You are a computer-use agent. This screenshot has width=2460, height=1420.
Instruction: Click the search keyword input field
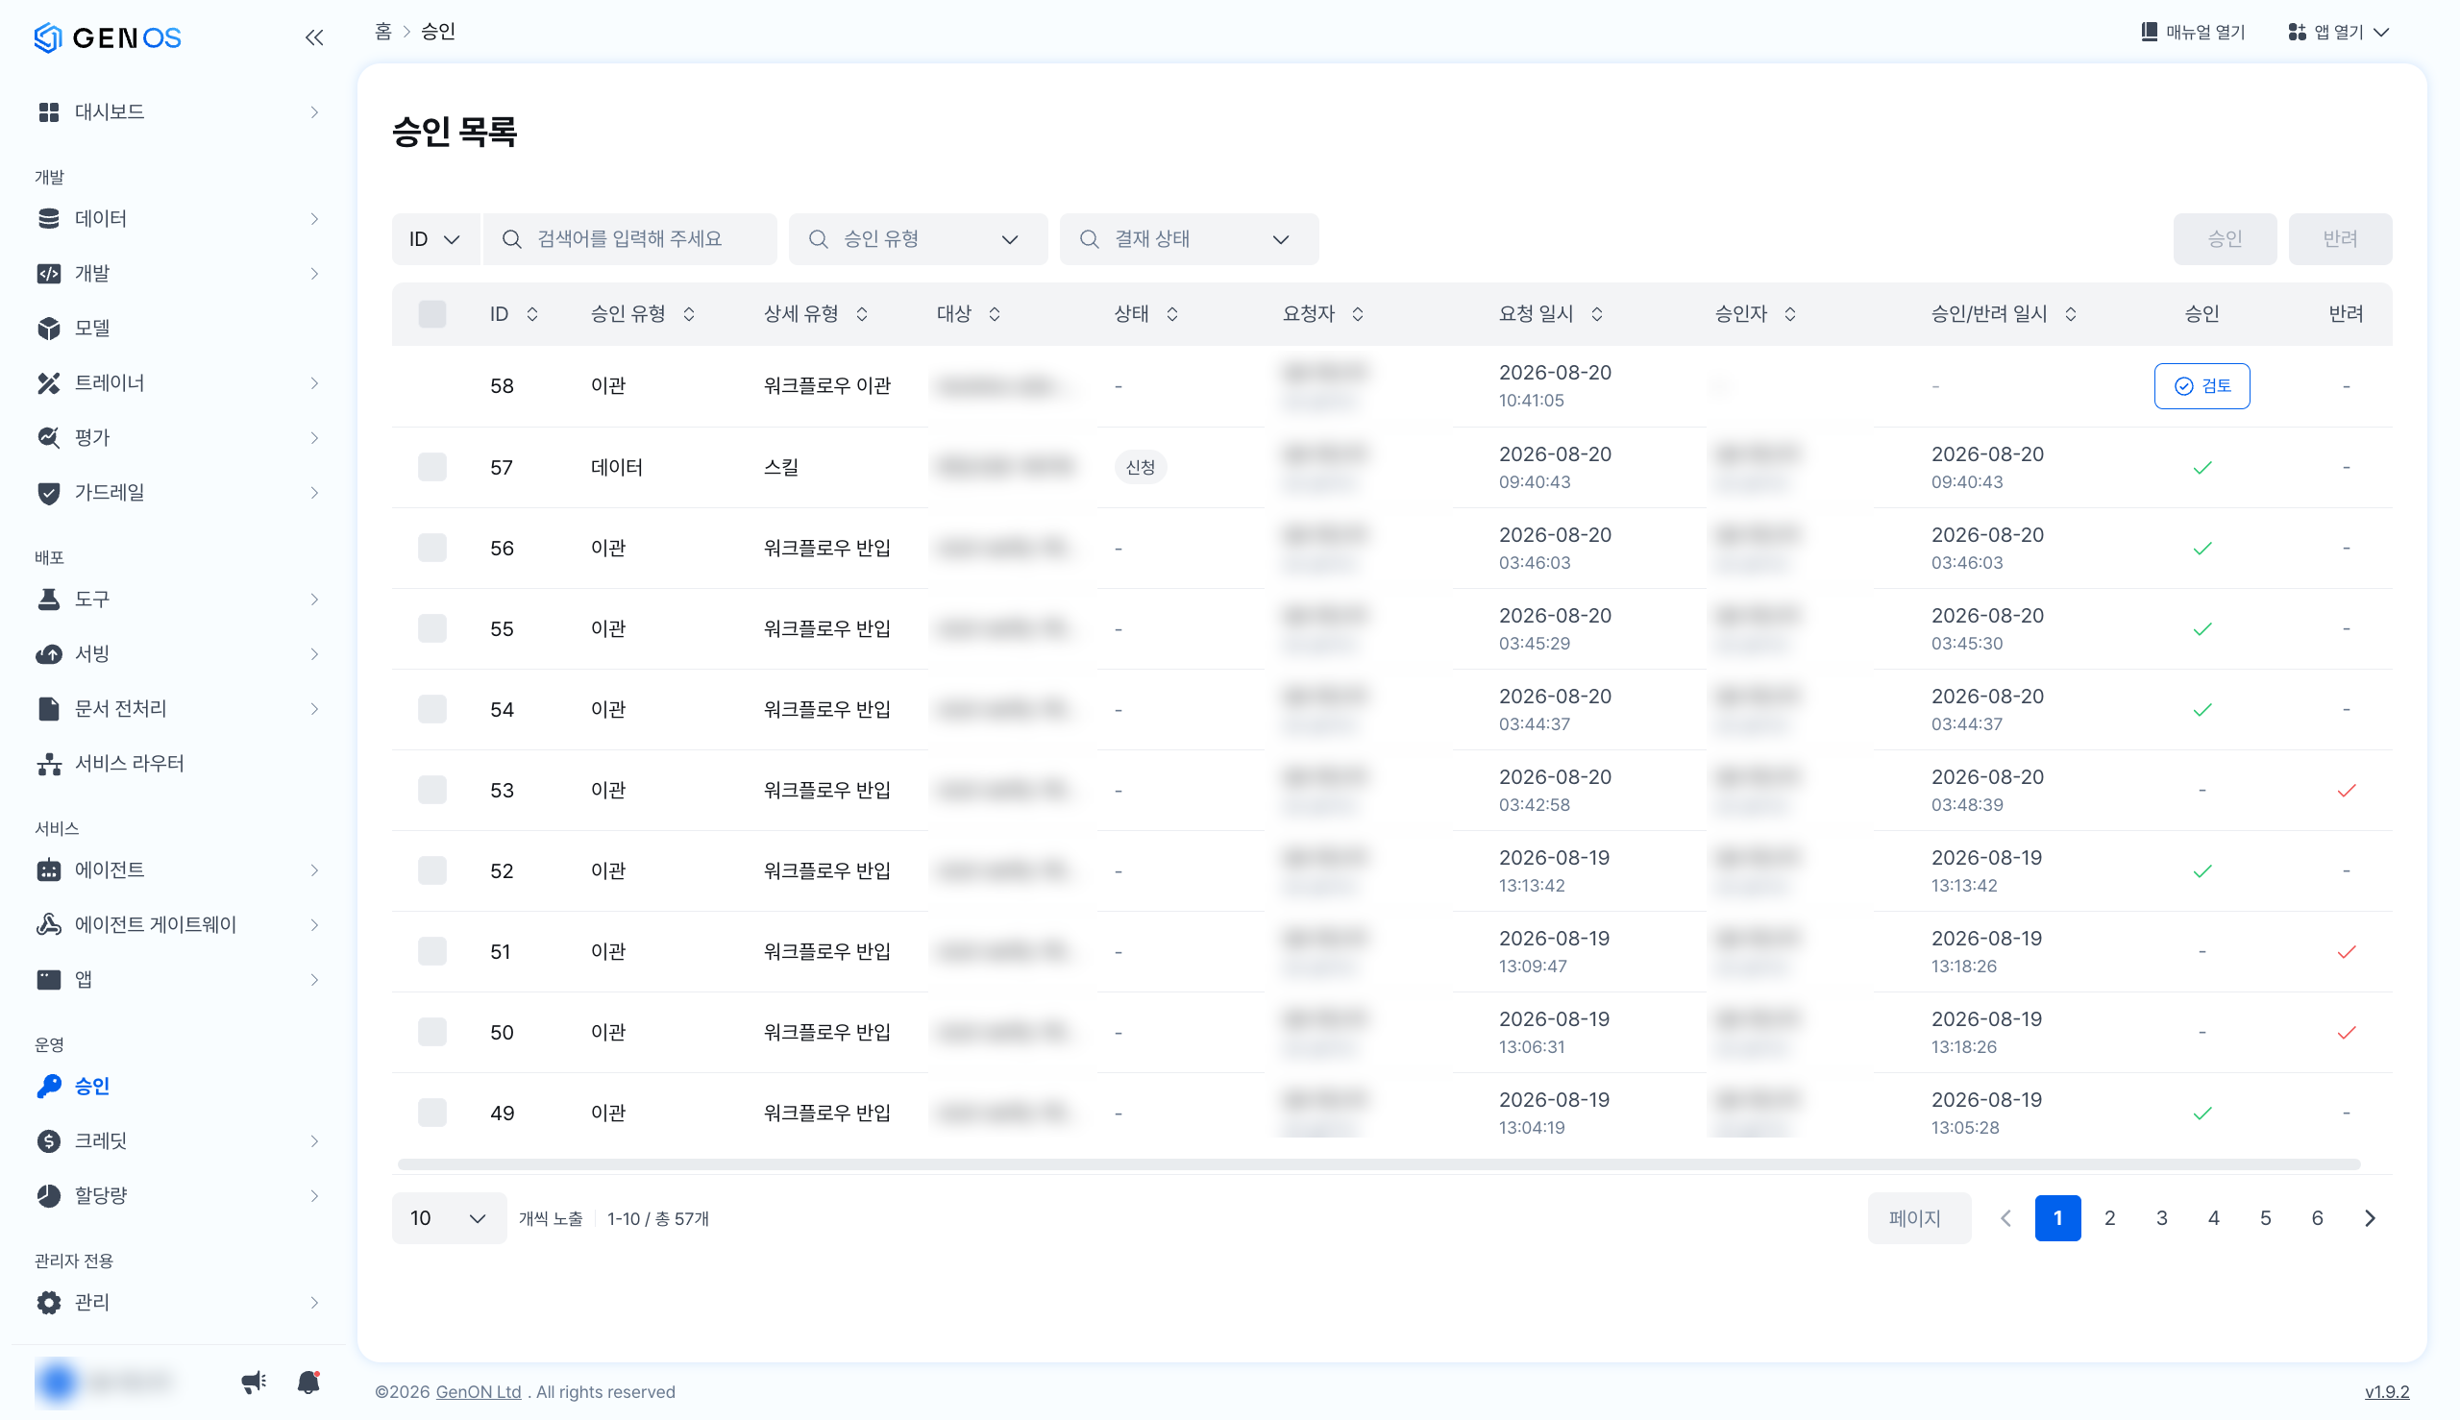pyautogui.click(x=630, y=239)
